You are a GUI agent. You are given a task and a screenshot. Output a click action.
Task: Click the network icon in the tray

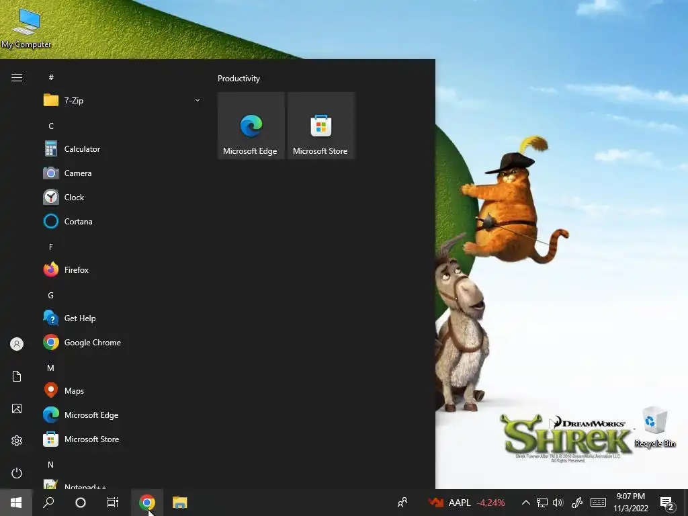[542, 503]
